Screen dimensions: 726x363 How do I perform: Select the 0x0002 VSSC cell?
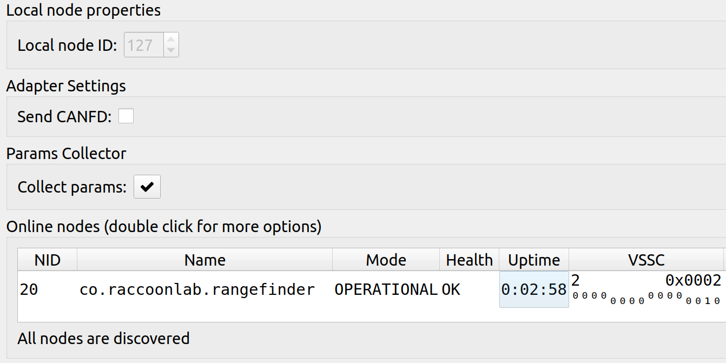pos(646,289)
